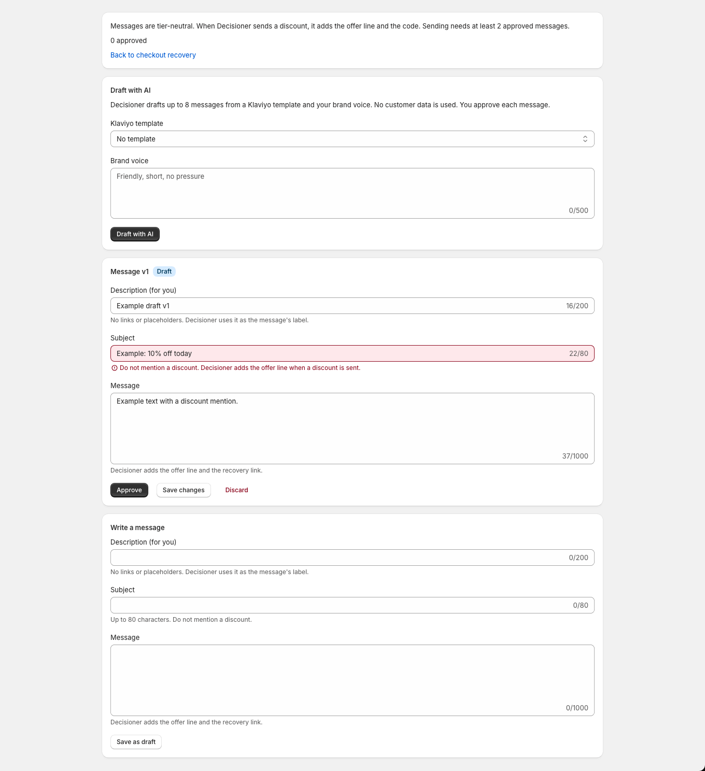The image size is (705, 771).
Task: Click the highlighted Subject field with 10% off
Action: click(x=353, y=353)
